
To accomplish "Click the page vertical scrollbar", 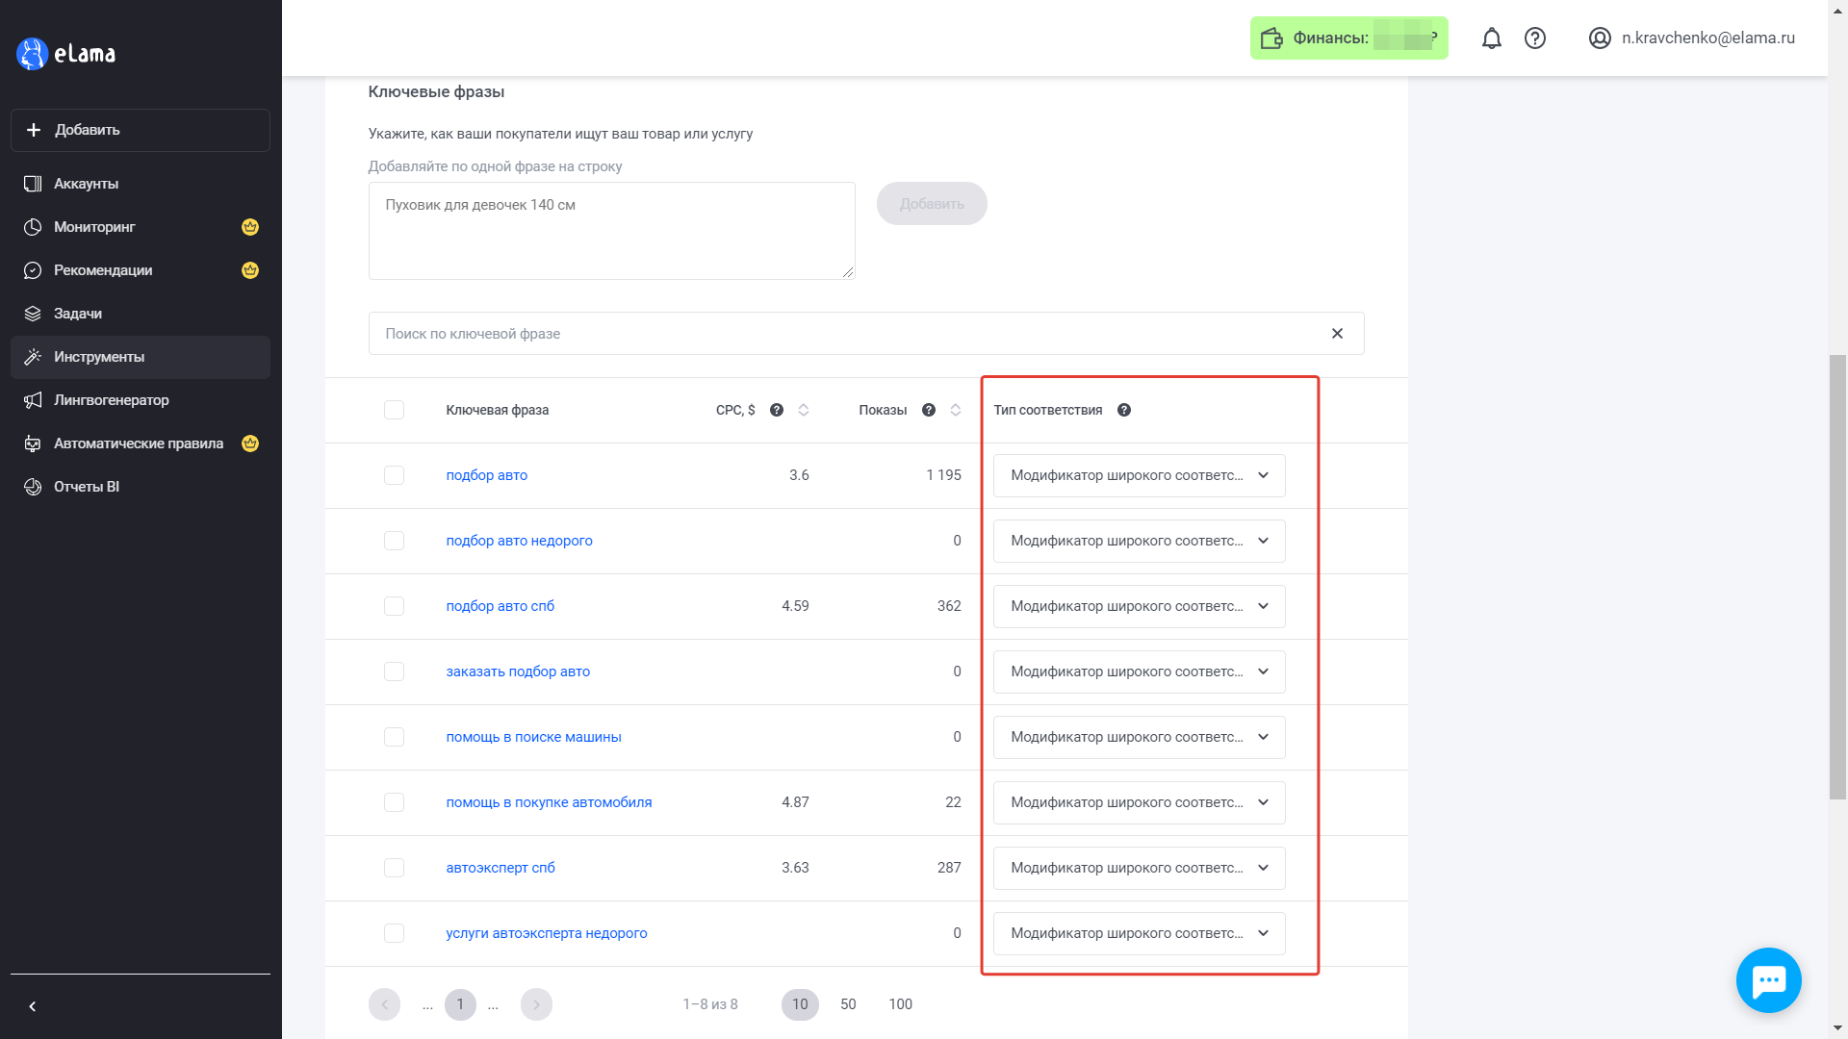I will [x=1837, y=577].
